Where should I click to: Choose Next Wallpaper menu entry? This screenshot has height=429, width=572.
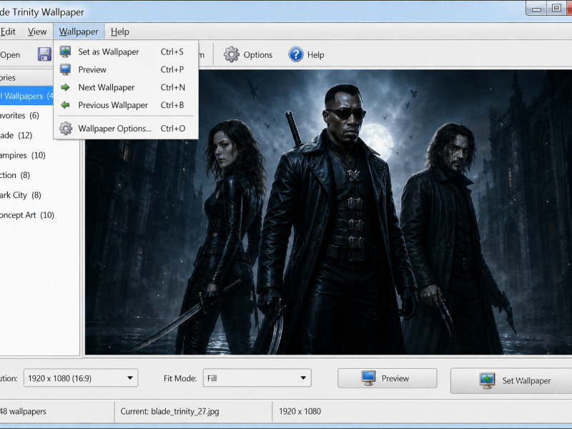(x=126, y=87)
